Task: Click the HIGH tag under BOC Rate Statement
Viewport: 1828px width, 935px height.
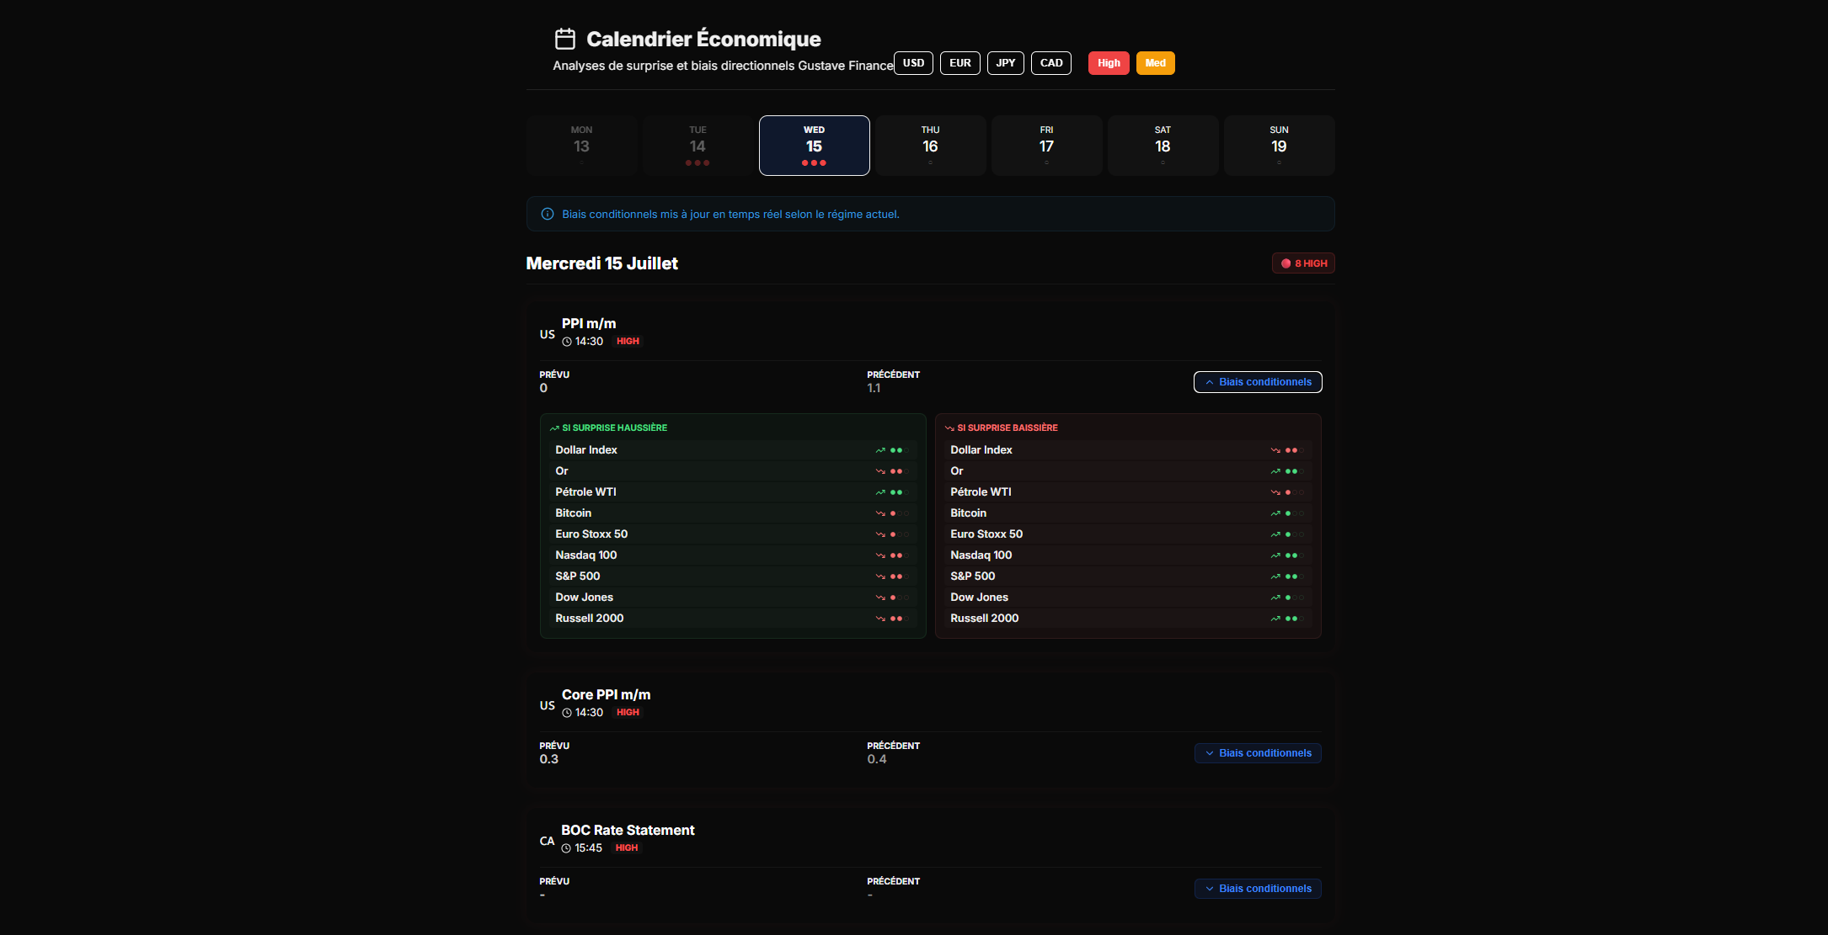Action: click(627, 848)
